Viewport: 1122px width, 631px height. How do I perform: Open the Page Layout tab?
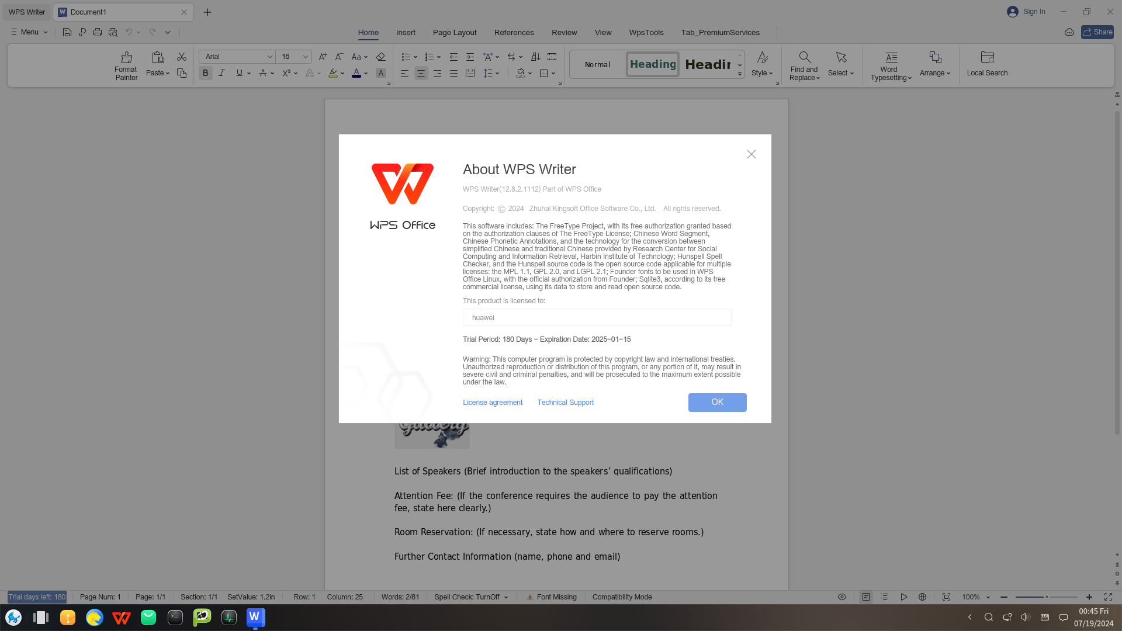coord(455,32)
